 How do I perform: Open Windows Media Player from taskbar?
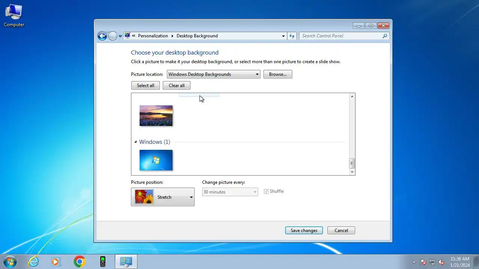click(56, 262)
